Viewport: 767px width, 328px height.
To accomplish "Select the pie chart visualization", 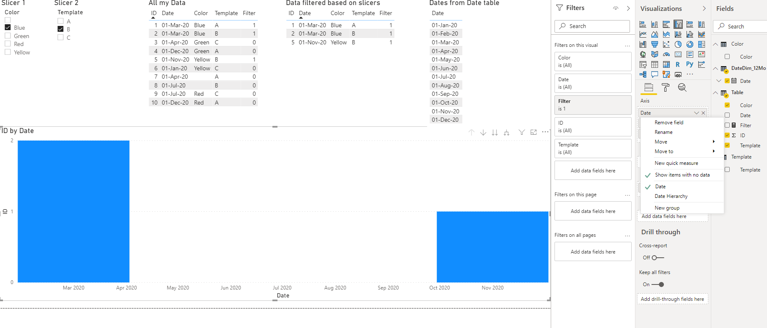I will [678, 44].
